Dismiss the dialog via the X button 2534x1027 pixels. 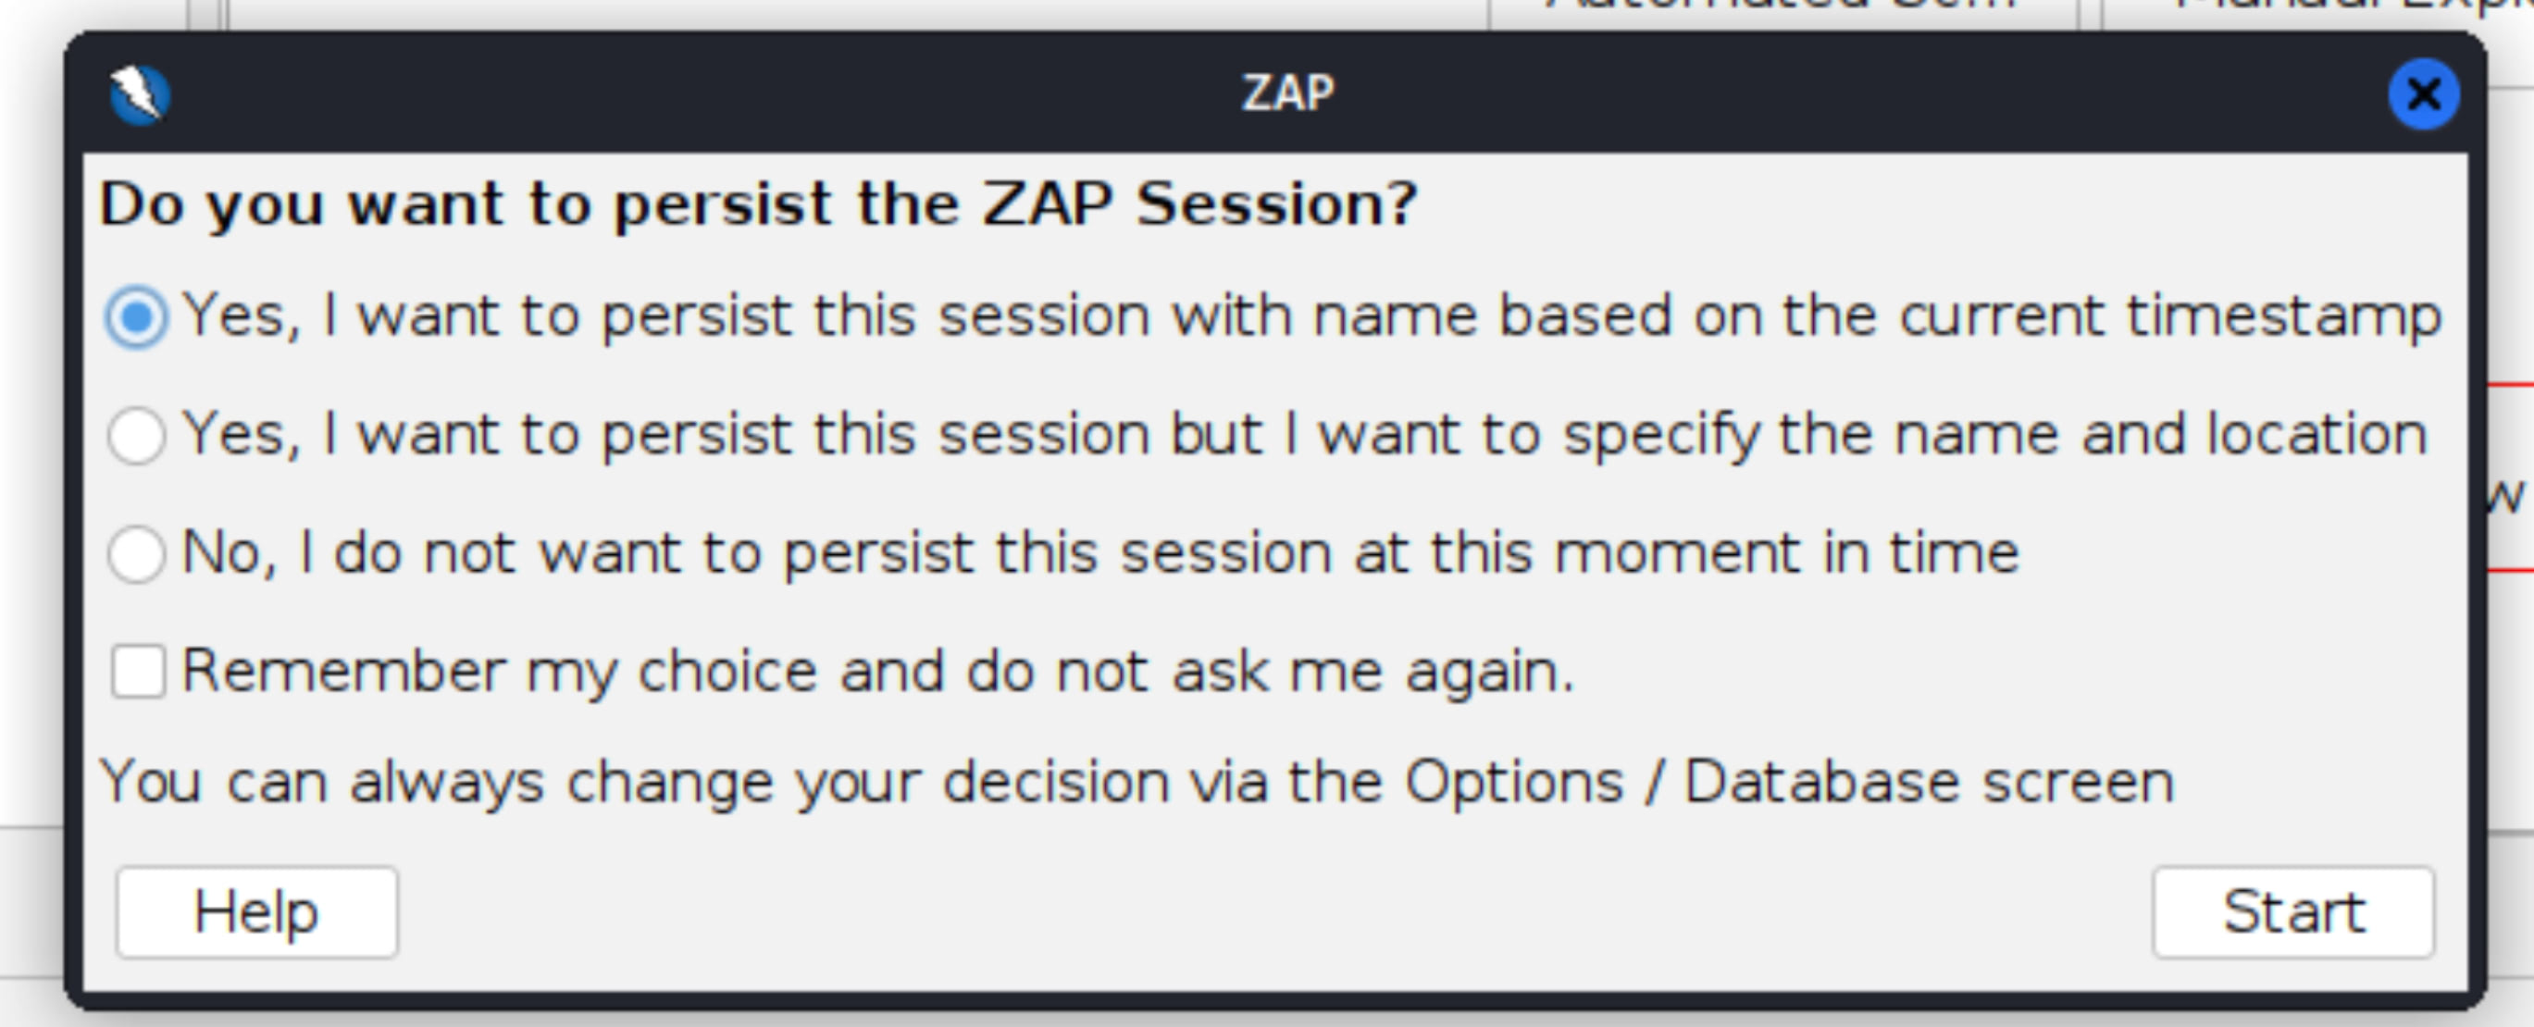[x=2423, y=94]
